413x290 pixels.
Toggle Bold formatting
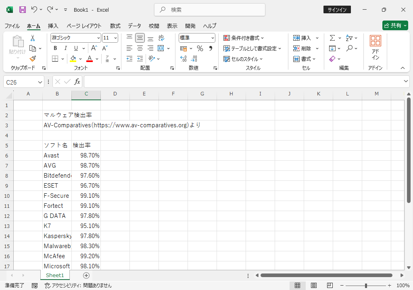(x=55, y=48)
